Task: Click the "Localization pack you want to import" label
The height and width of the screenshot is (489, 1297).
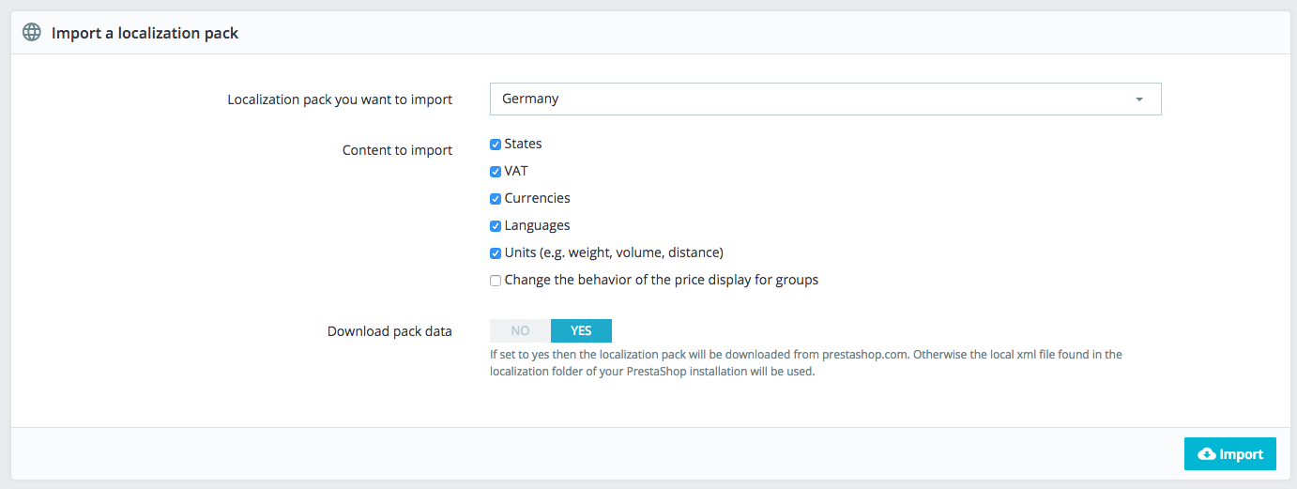Action: (340, 99)
